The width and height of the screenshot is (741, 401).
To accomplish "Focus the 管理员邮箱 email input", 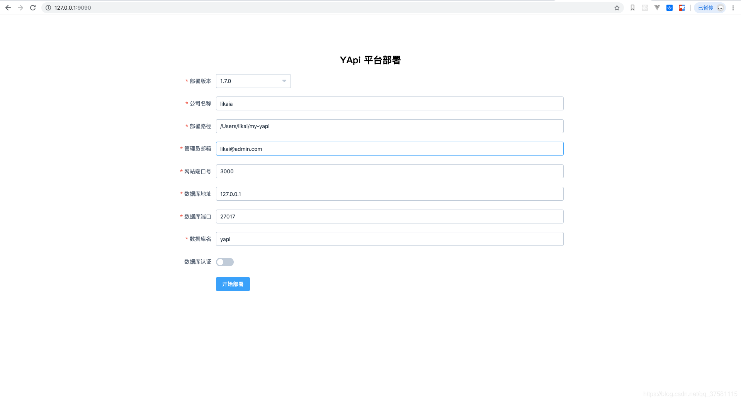I will (390, 149).
